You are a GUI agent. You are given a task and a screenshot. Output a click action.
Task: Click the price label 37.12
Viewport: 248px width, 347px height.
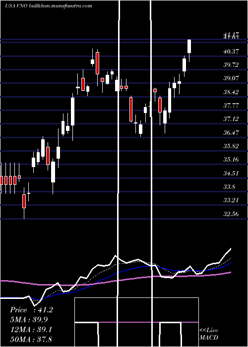(231, 119)
